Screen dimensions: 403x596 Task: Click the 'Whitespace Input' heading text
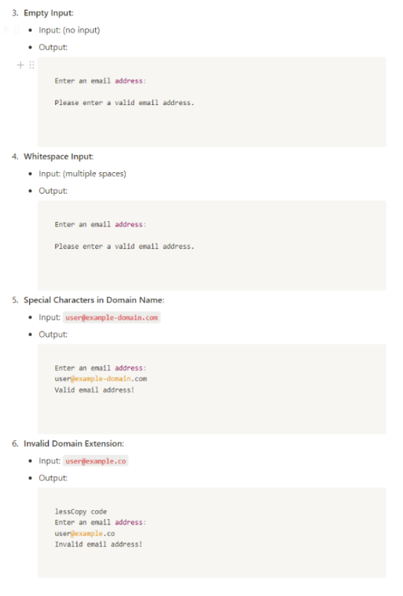(59, 156)
